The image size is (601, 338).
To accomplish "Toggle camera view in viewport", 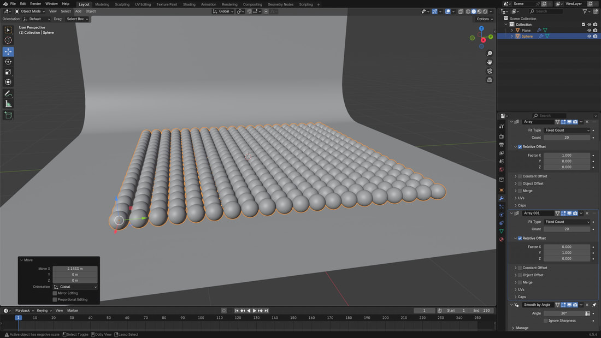I will pyautogui.click(x=490, y=71).
